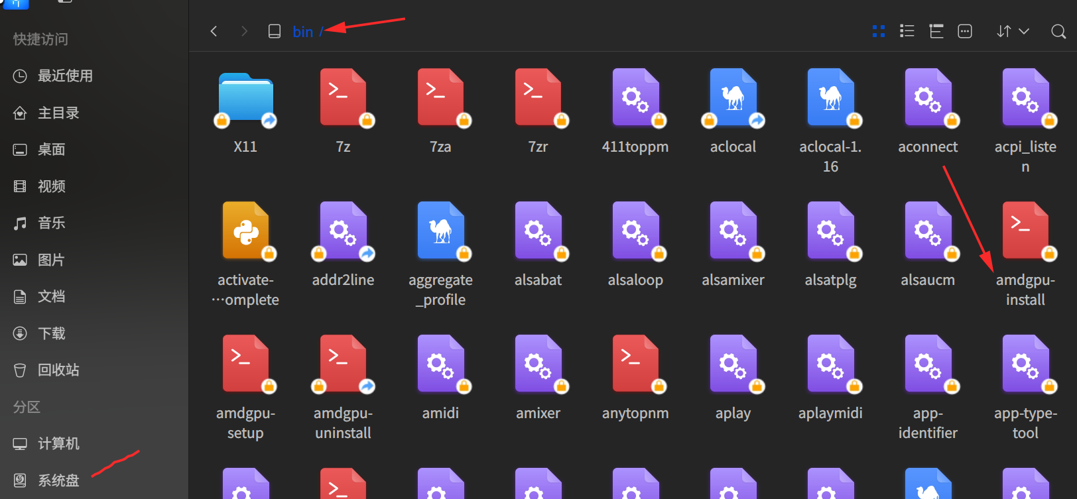
Task: Select the alsaloop executable
Action: tap(635, 231)
